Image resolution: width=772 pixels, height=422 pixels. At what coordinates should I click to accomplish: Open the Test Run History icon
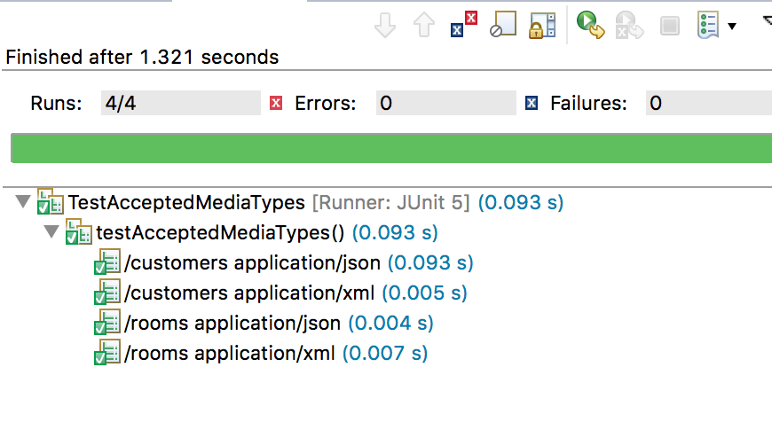708,26
